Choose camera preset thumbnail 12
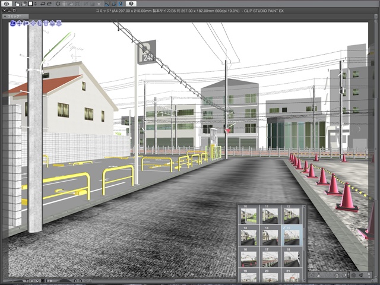Screen dimensions: 380x285 point(292,214)
